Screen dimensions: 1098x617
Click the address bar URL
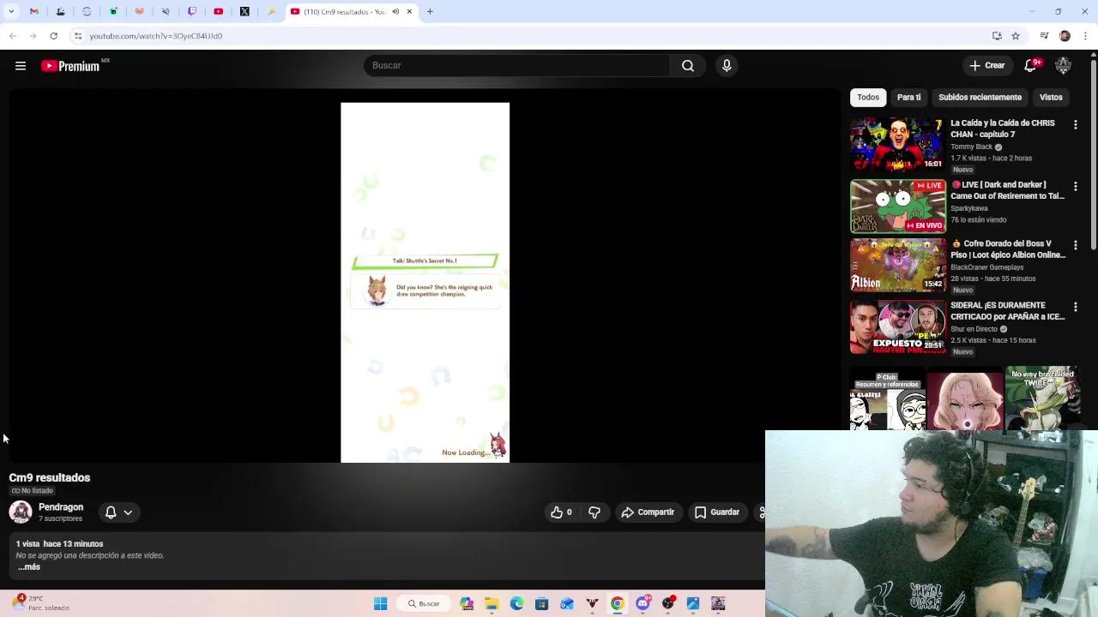click(156, 36)
